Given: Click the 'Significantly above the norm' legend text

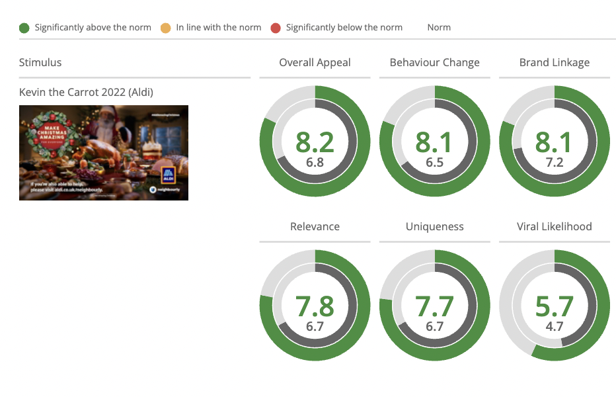Looking at the screenshot, I should tap(93, 28).
